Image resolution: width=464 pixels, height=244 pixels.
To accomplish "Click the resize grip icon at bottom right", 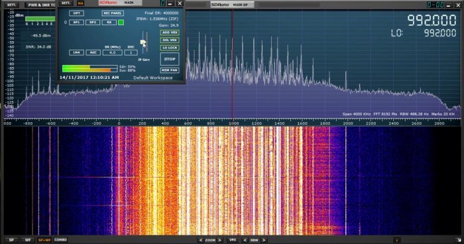I will click(x=459, y=240).
